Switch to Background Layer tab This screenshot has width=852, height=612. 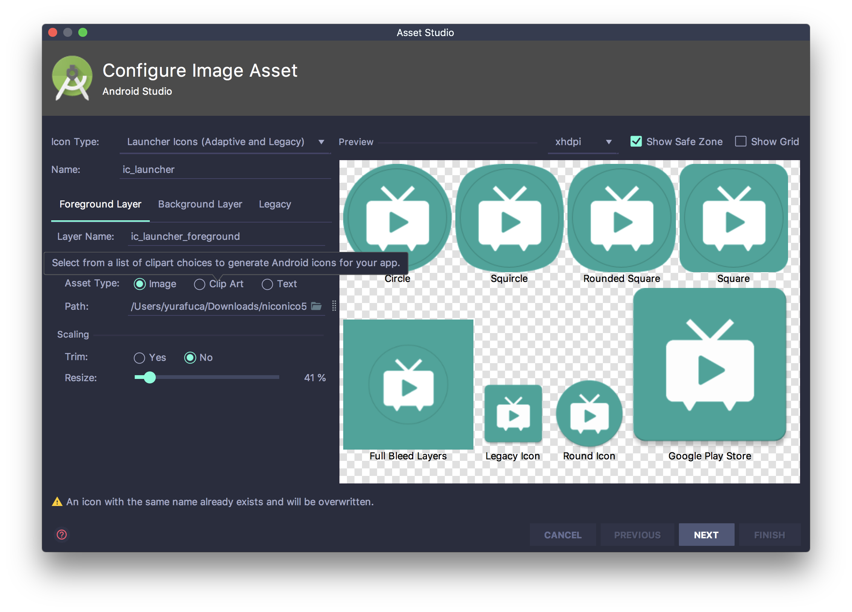[200, 204]
